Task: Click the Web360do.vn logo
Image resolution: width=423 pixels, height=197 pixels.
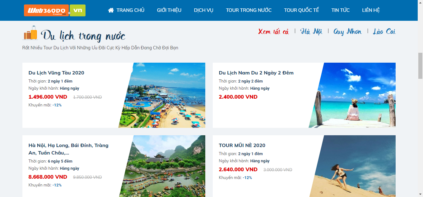Action: (55, 10)
